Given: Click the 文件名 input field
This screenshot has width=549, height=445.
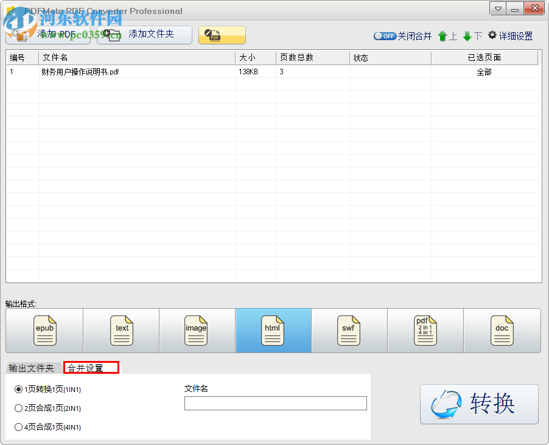Looking at the screenshot, I should [x=275, y=403].
